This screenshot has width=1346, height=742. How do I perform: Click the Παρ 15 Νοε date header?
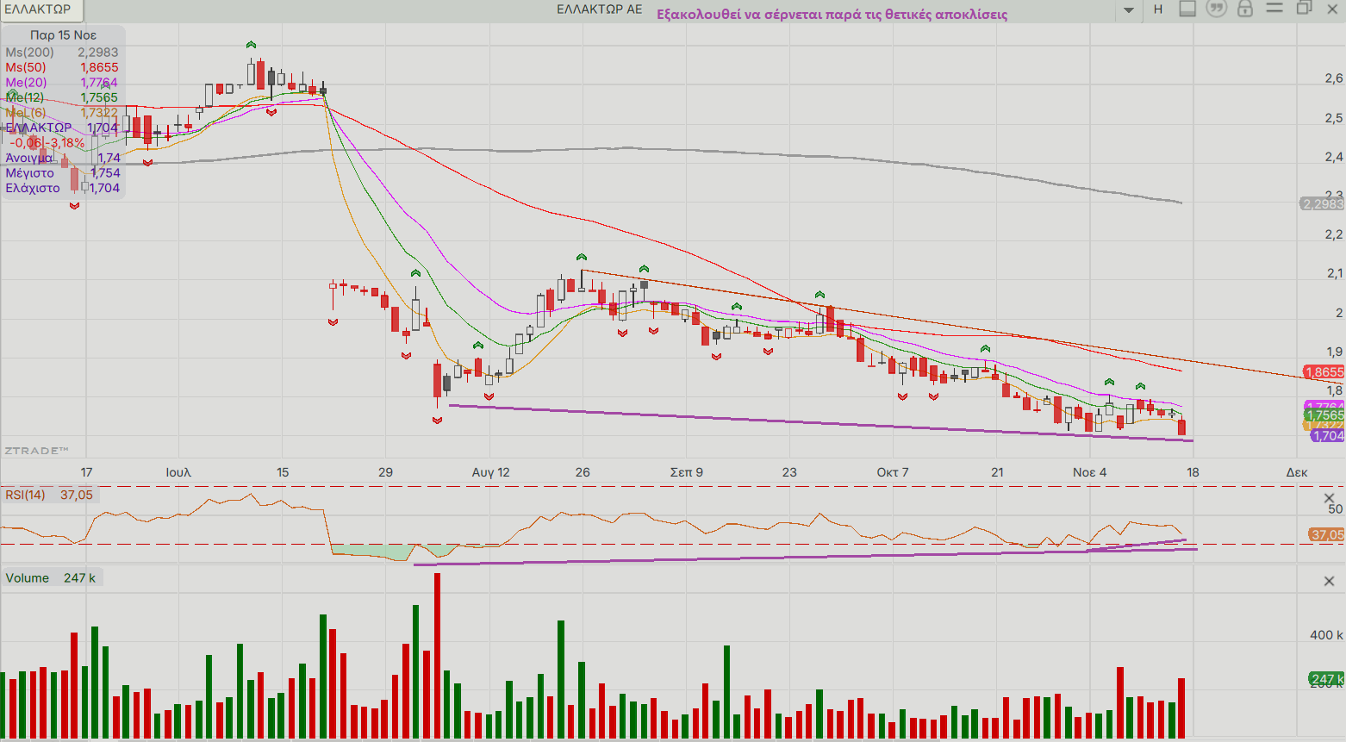pos(63,35)
